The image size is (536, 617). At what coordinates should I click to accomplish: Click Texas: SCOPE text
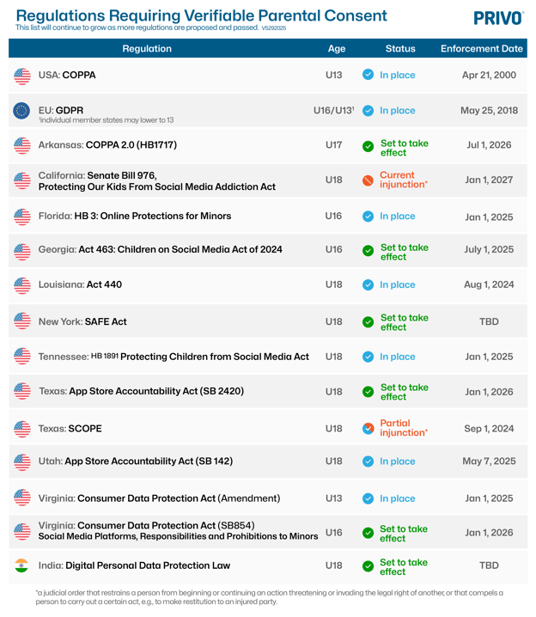tap(70, 429)
